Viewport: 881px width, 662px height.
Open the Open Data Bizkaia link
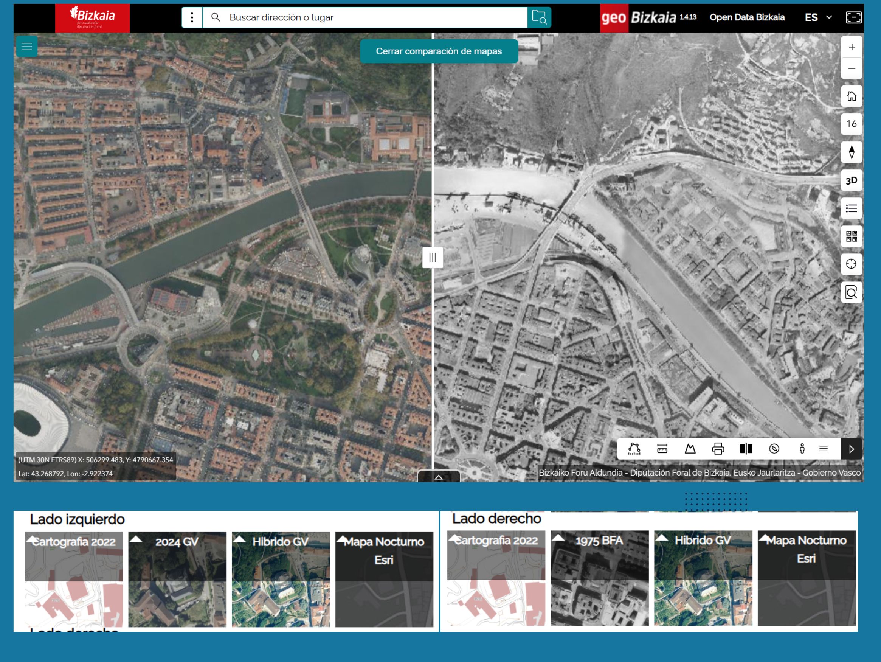[747, 17]
